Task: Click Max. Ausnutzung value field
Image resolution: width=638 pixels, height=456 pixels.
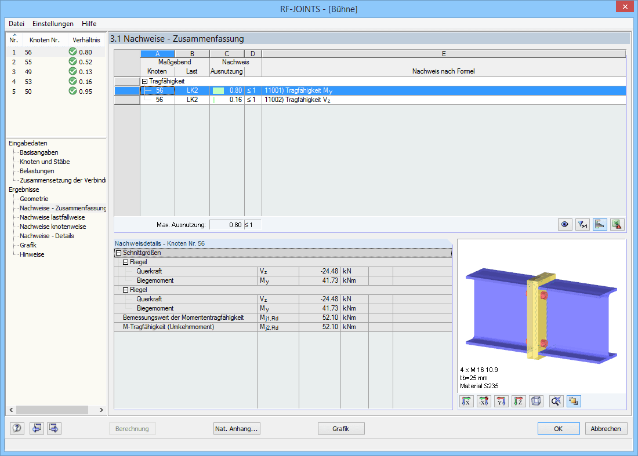Action: point(227,225)
